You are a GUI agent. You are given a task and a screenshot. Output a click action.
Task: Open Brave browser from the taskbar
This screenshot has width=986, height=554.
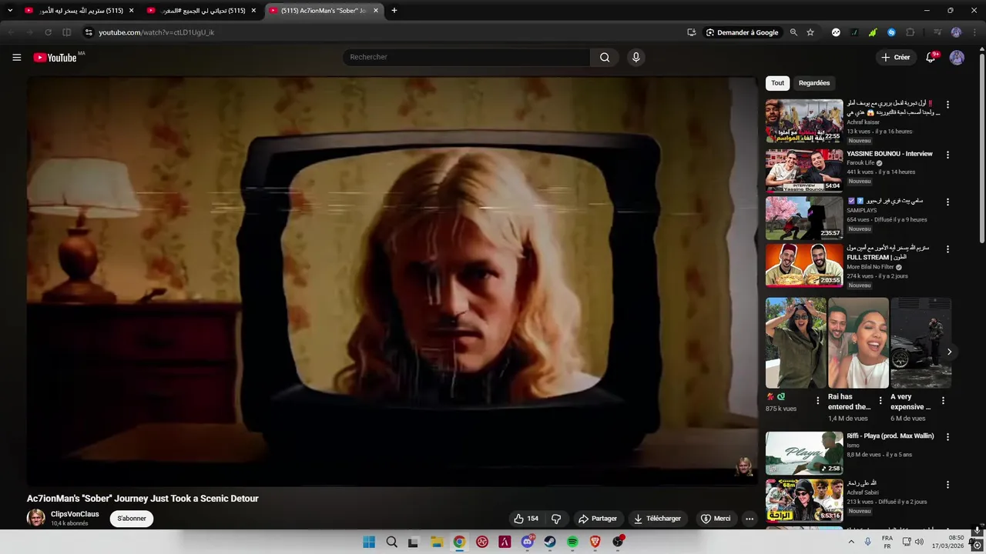tap(595, 542)
